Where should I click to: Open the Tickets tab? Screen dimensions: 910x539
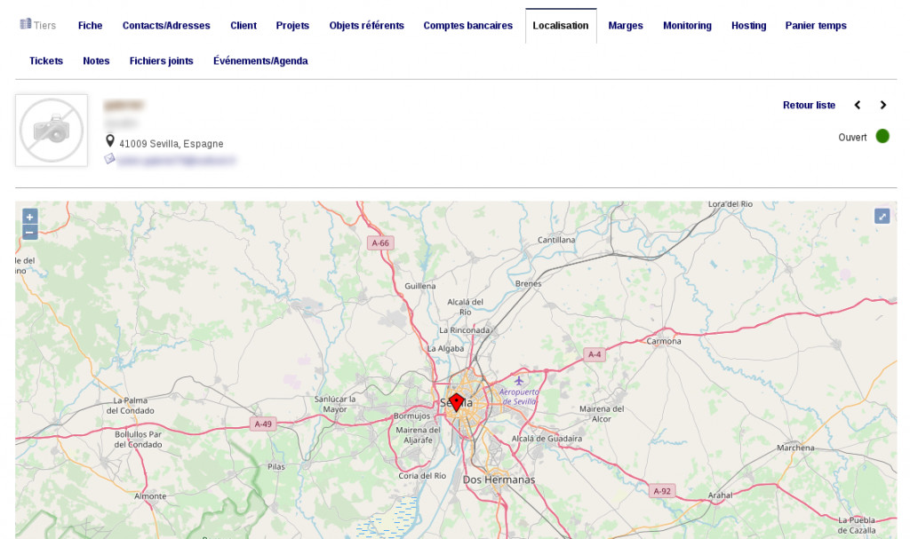[46, 61]
